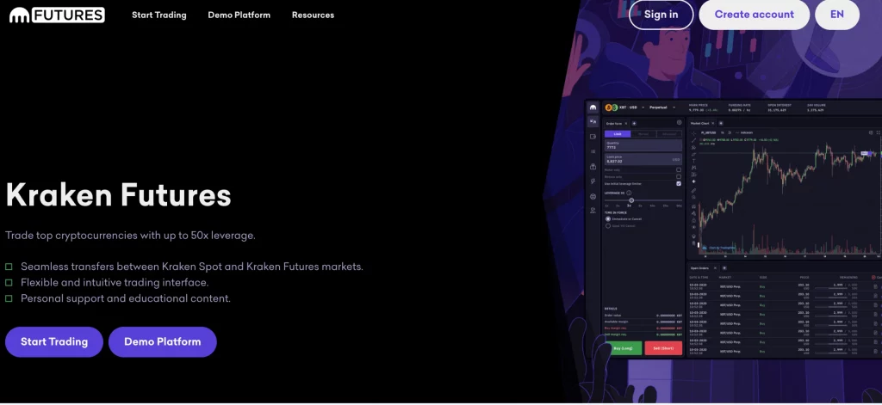This screenshot has width=882, height=405.
Task: Open the EN language selector
Action: click(836, 15)
